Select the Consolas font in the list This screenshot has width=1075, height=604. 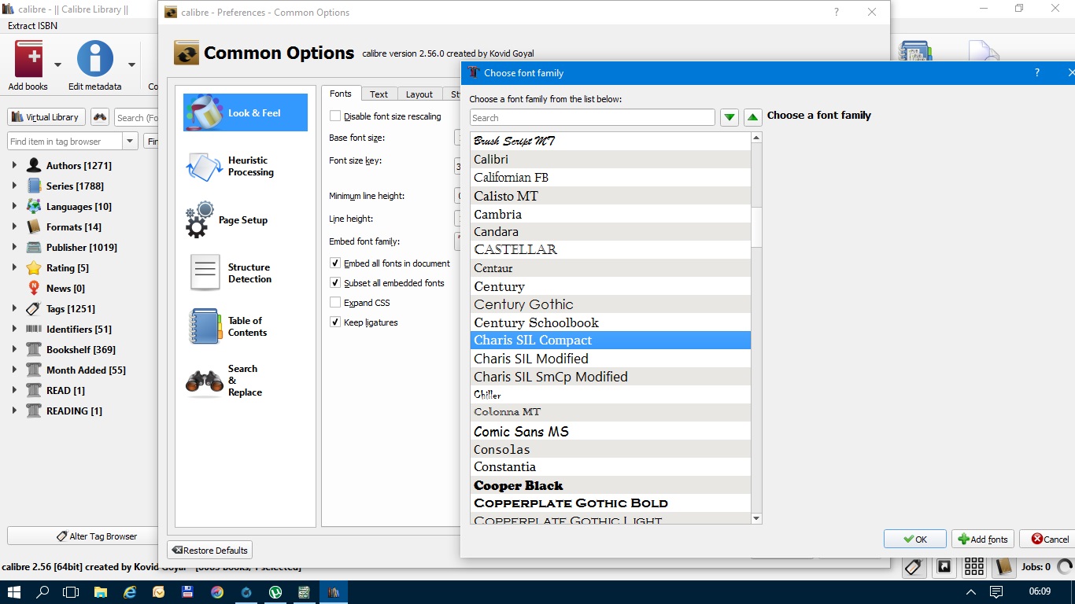pyautogui.click(x=611, y=449)
